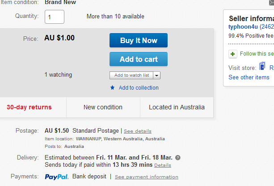274x186 pixels.
Task: Expand the watch list dropdown arrow
Action: (157, 75)
